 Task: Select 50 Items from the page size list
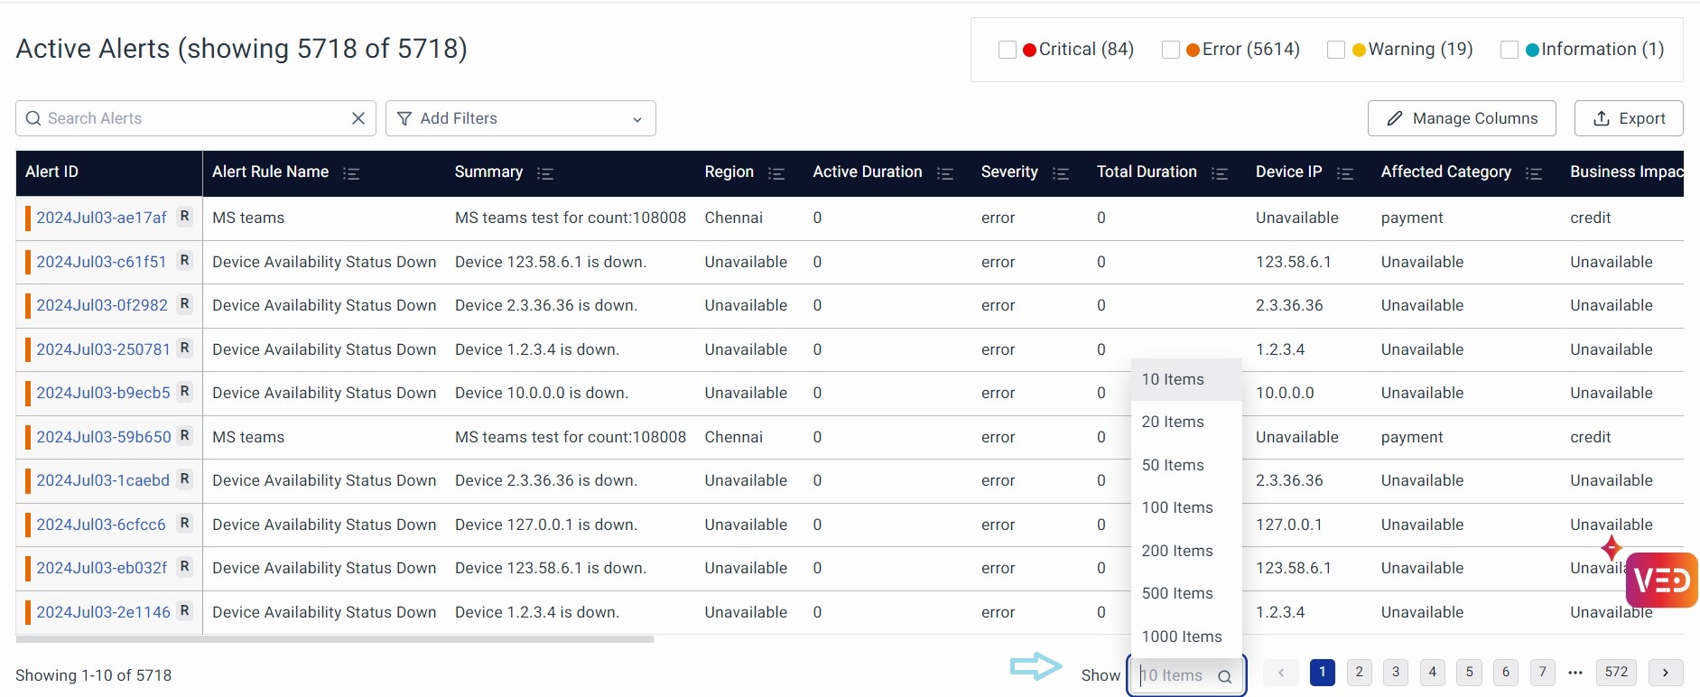coord(1173,465)
